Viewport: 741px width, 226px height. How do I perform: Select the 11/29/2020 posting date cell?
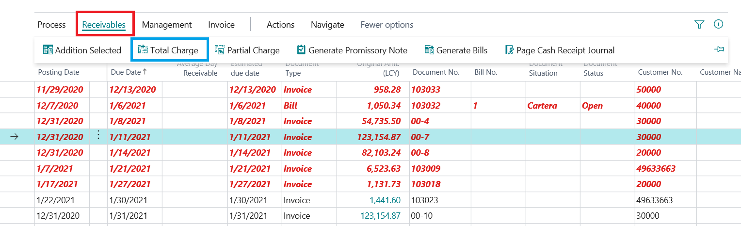point(60,90)
